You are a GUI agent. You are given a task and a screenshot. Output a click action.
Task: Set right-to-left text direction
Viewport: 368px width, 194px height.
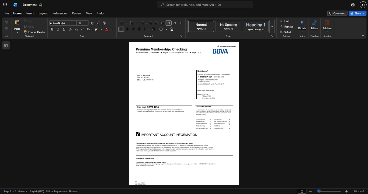(175, 23)
